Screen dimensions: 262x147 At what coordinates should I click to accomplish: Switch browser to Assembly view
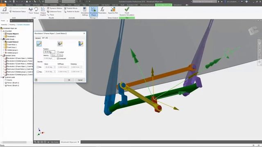click(x=5, y=24)
